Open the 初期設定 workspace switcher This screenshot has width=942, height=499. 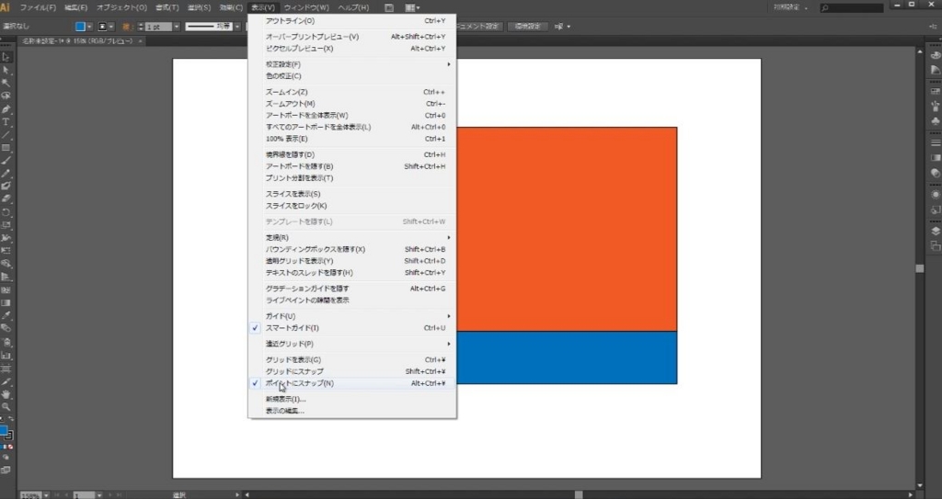790,7
